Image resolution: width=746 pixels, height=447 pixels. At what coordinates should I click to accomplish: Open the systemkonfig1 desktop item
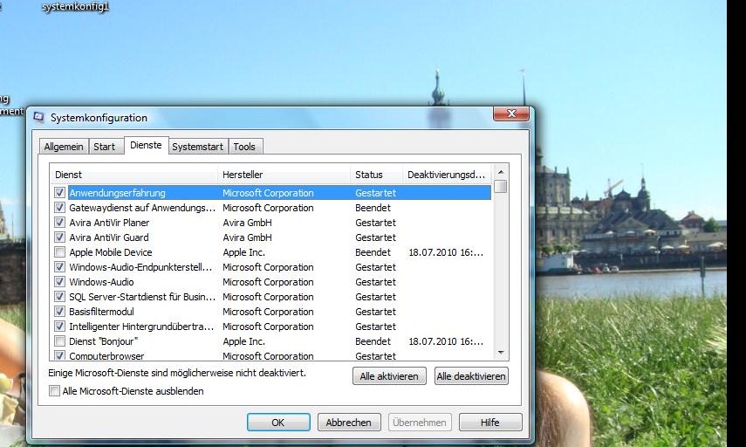(76, 7)
